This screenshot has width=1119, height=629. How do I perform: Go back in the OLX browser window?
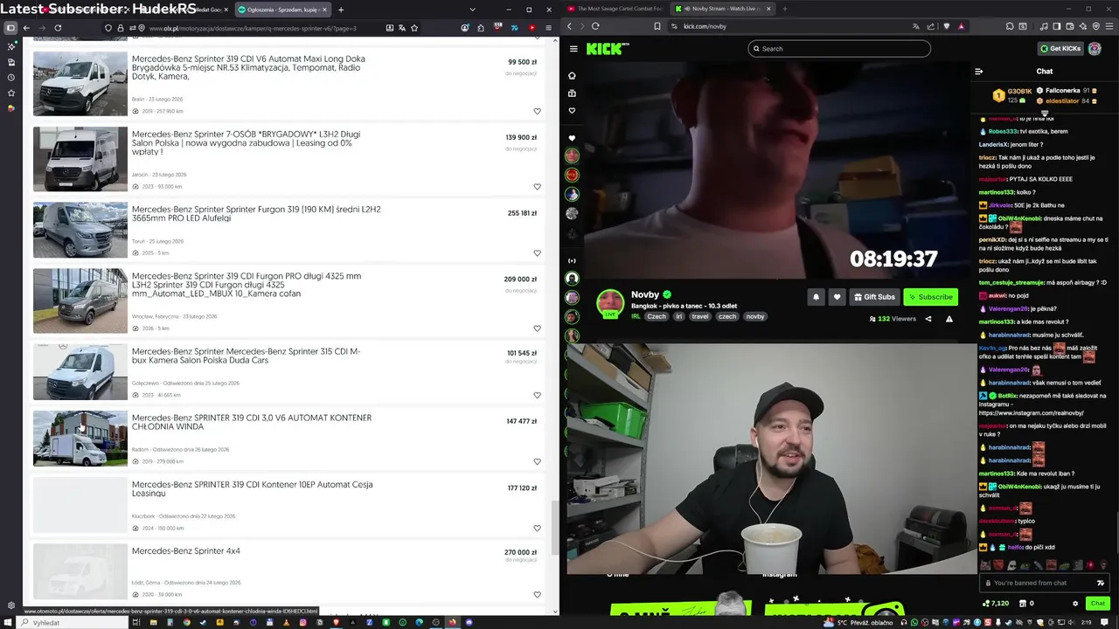click(26, 27)
